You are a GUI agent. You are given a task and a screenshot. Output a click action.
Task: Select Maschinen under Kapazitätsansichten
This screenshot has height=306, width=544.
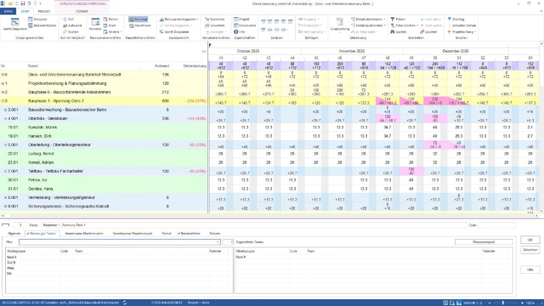pos(139,25)
